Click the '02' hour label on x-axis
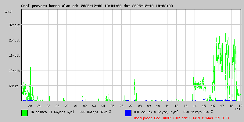 point(85,106)
